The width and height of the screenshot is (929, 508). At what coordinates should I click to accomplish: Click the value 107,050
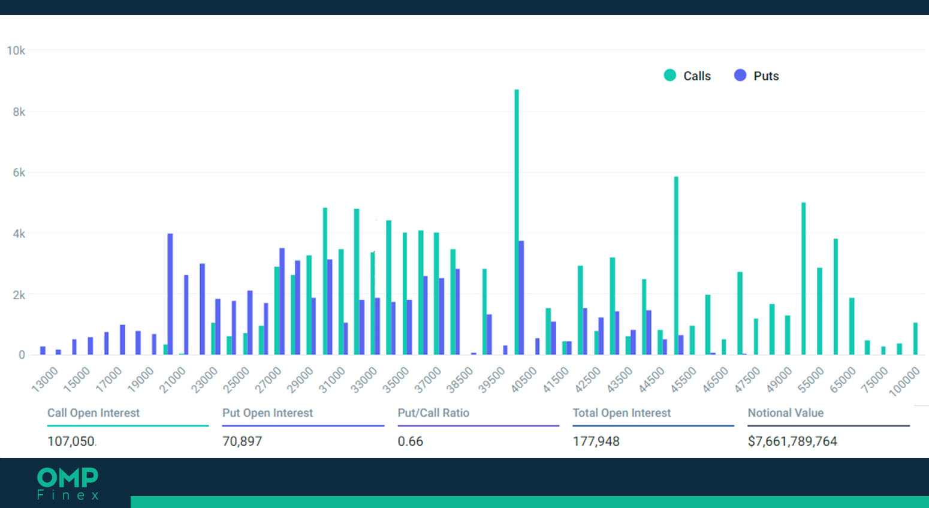tap(71, 441)
